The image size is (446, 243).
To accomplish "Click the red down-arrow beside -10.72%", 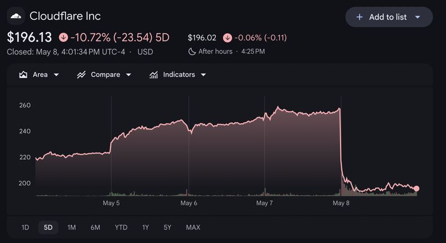I will coord(64,37).
